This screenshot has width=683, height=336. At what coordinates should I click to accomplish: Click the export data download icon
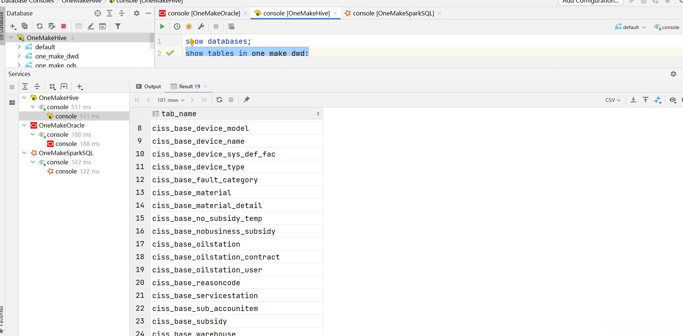pyautogui.click(x=633, y=100)
